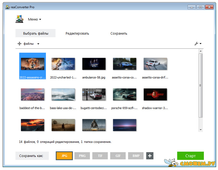Minimize the reaConverter Pro window
Screen dimensions: 218x170
192,7
